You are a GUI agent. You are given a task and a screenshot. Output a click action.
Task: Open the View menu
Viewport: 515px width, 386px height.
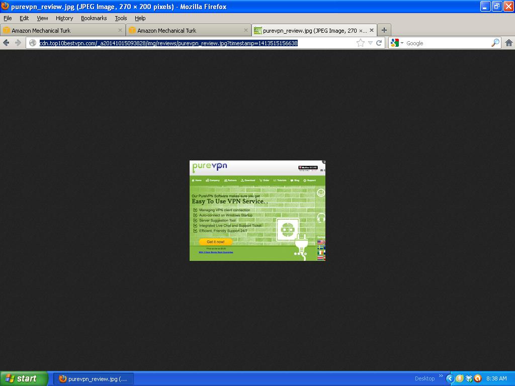(x=42, y=18)
